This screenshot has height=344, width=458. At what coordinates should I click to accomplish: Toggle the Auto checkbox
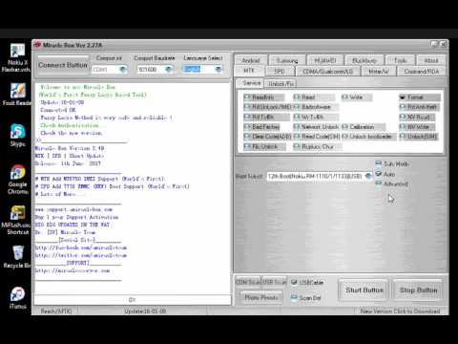(x=379, y=174)
